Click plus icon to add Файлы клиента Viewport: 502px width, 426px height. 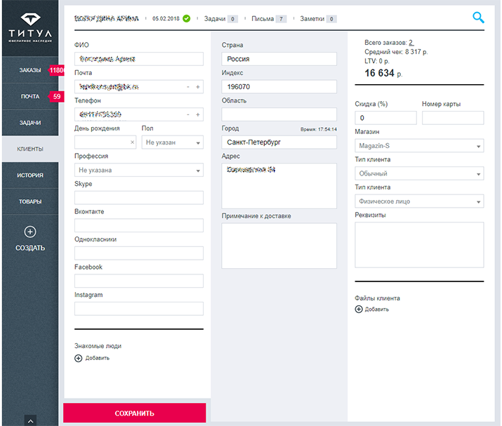359,309
